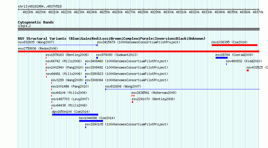The width and height of the screenshot is (268, 148).
Task: Open the esv3289 (Wang2008) variant label
Action: [x=67, y=80]
